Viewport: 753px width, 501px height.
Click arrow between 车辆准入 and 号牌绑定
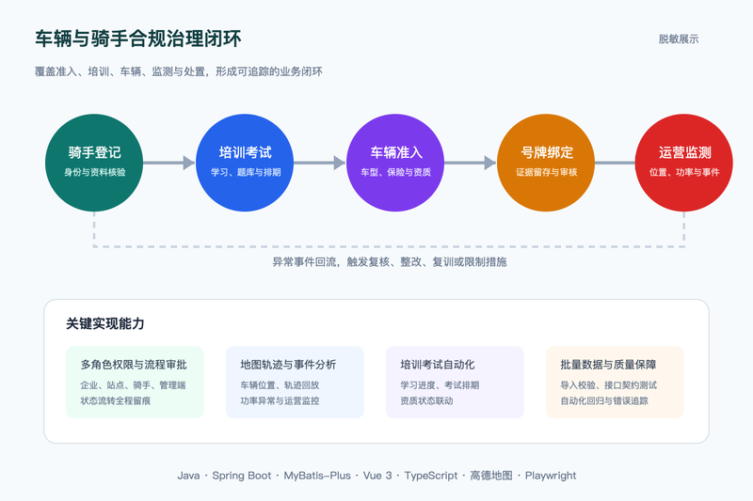(470, 163)
